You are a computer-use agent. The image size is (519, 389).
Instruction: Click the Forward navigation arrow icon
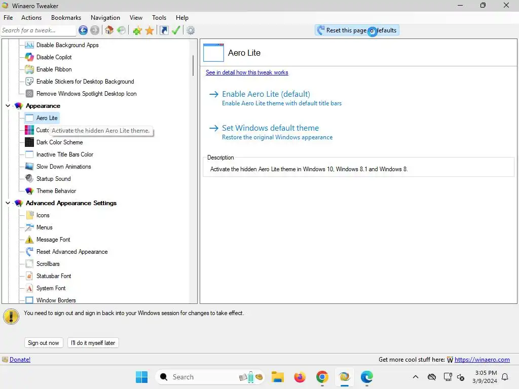tap(95, 30)
